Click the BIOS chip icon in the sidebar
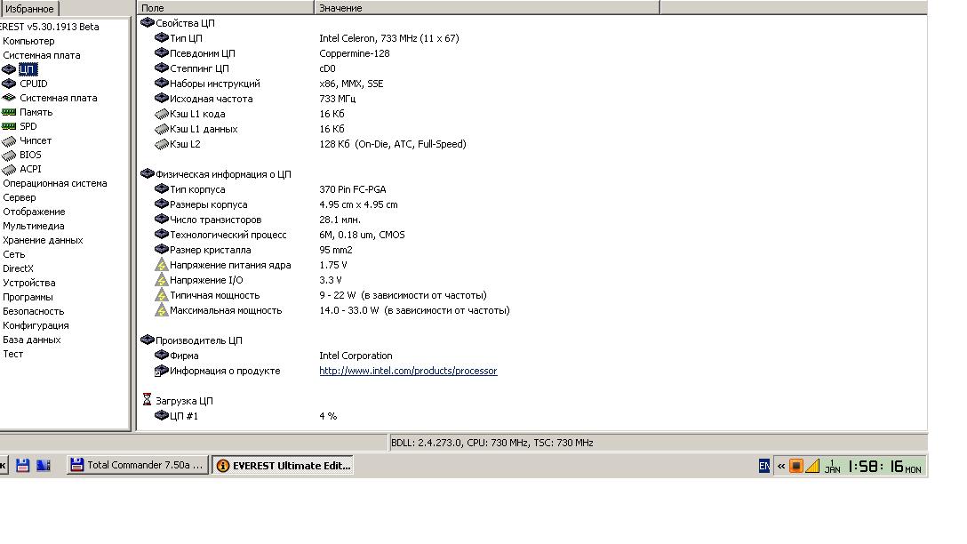Image resolution: width=967 pixels, height=544 pixels. (9, 155)
